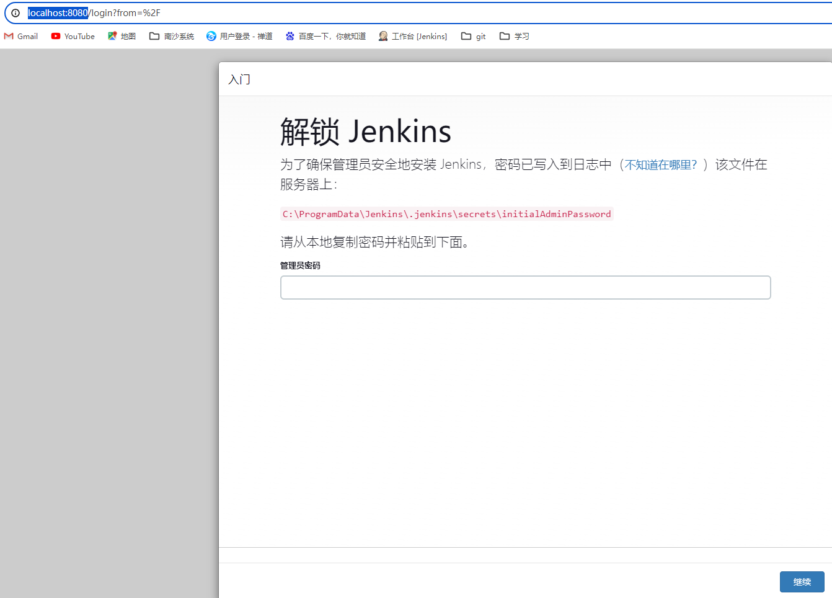Open the 学习 bookmark folder
This screenshot has height=598, width=832.
point(515,37)
